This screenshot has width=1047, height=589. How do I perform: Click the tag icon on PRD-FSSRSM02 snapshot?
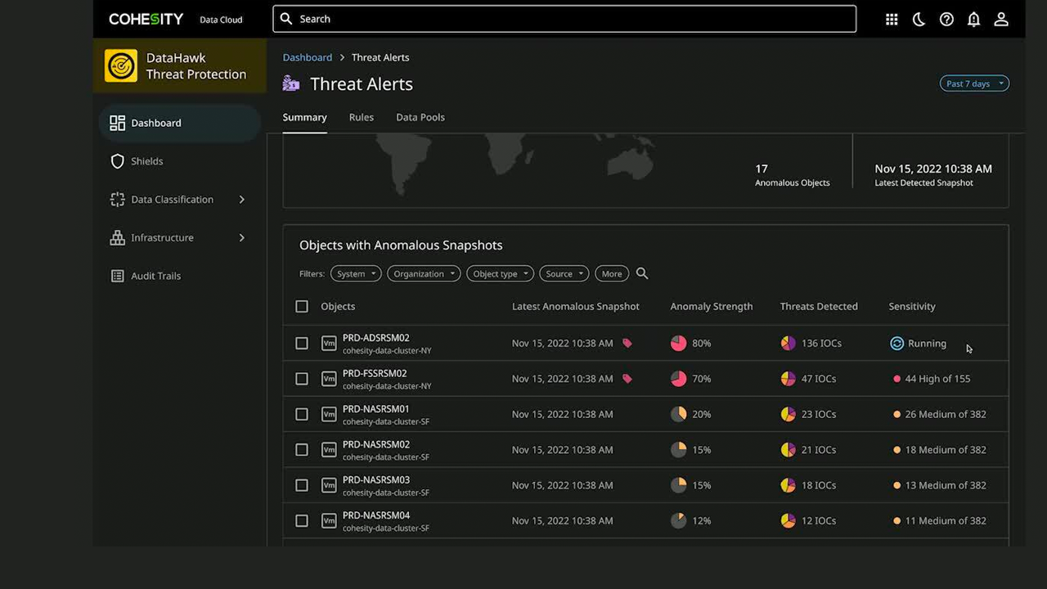627,379
